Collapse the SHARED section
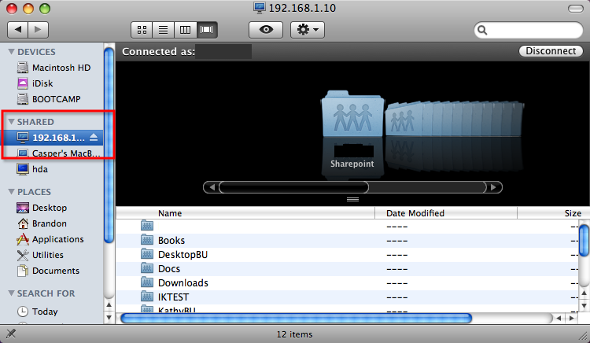 pyautogui.click(x=11, y=121)
